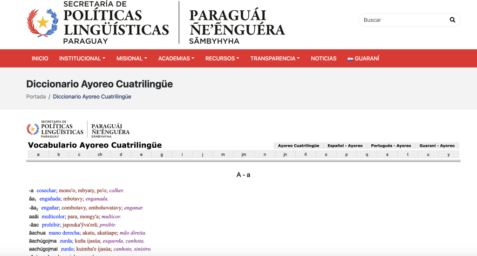Click the entry word 'prohibir'
The width and height of the screenshot is (477, 256).
pyautogui.click(x=51, y=225)
